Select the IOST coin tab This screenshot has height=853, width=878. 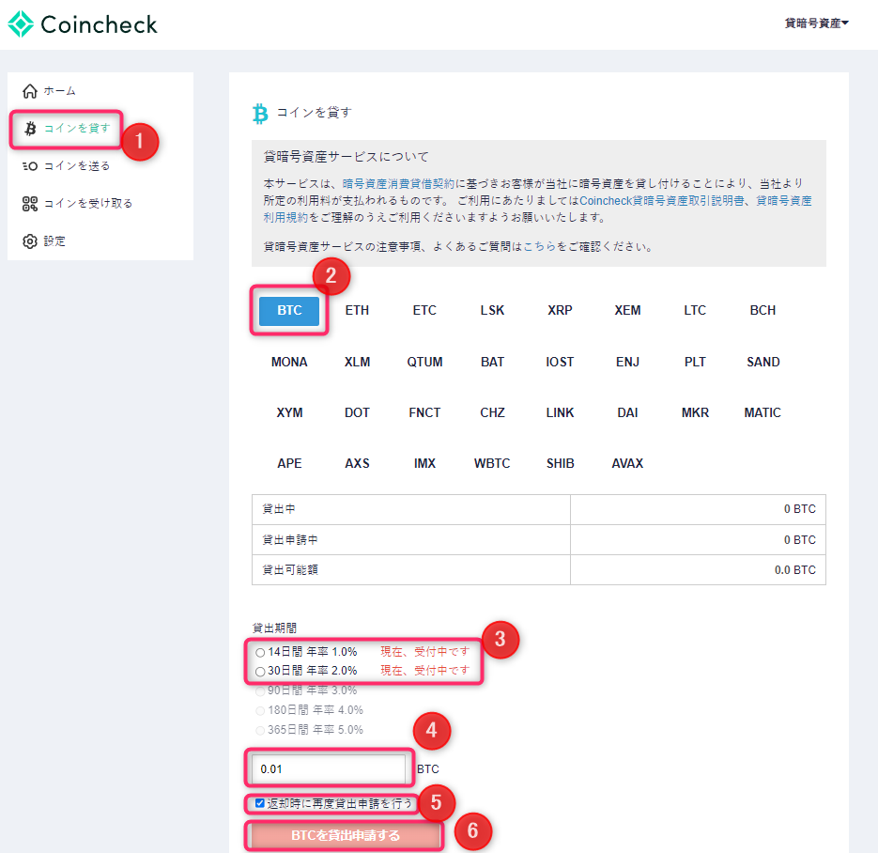560,362
